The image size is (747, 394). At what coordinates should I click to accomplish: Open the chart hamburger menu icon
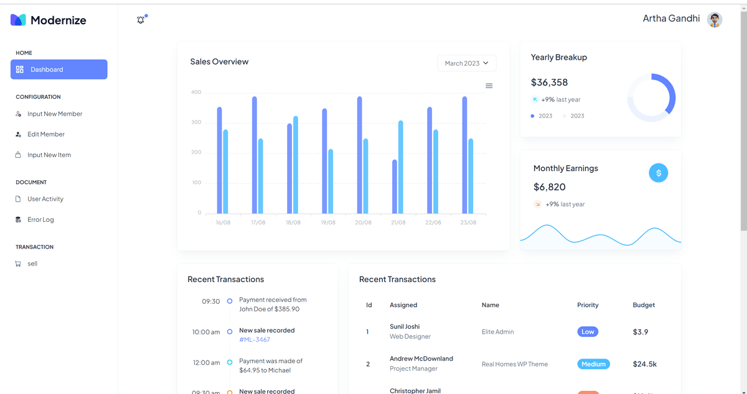click(489, 86)
